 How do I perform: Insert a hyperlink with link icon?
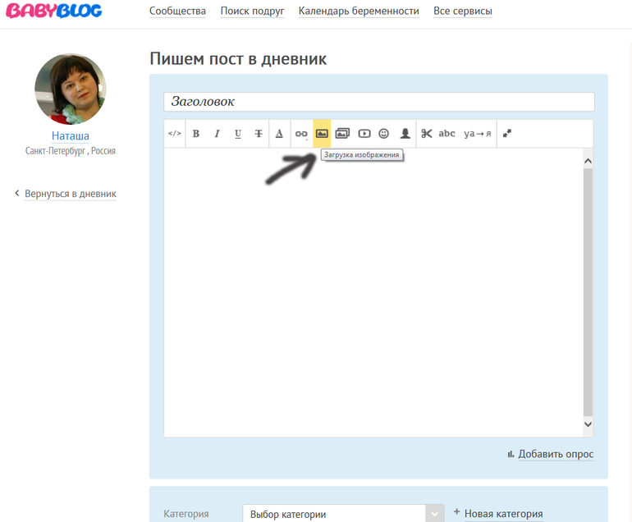coord(301,134)
